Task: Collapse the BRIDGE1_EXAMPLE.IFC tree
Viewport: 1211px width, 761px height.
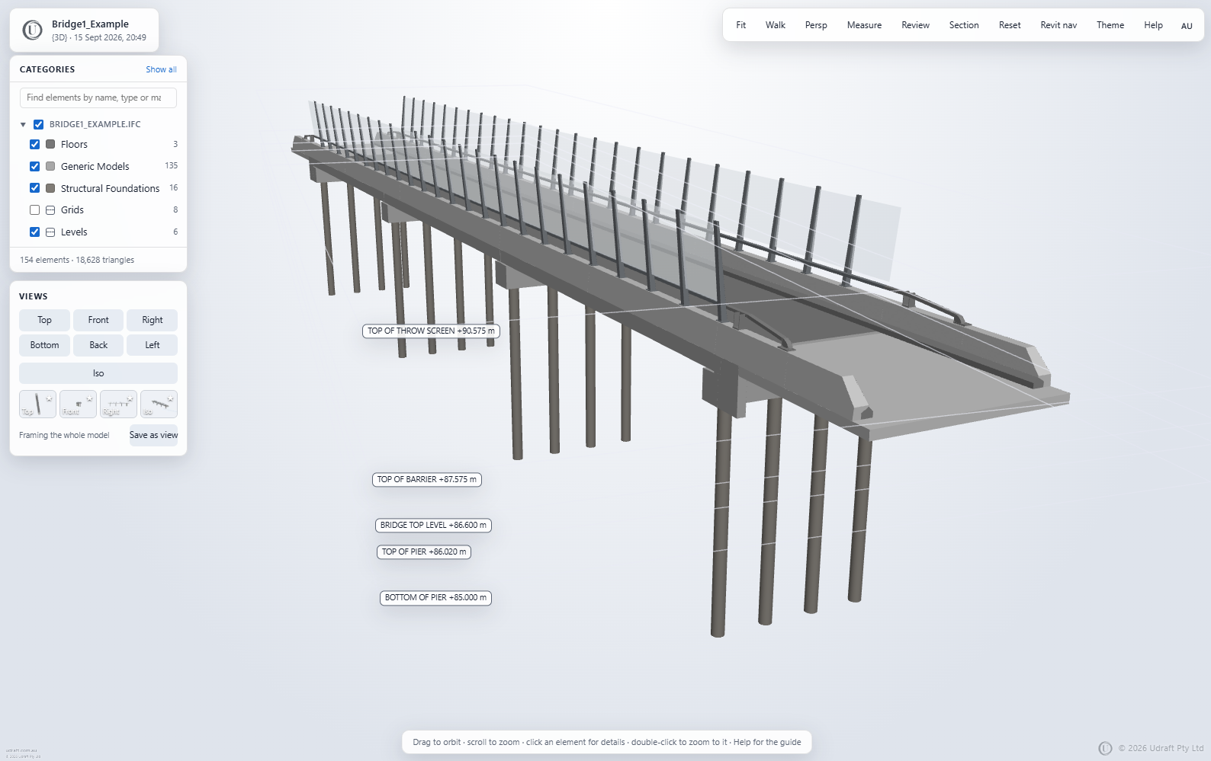Action: tap(23, 124)
